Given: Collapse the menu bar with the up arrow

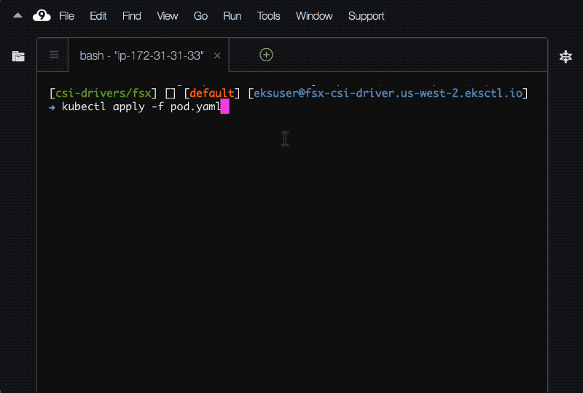Looking at the screenshot, I should (17, 15).
